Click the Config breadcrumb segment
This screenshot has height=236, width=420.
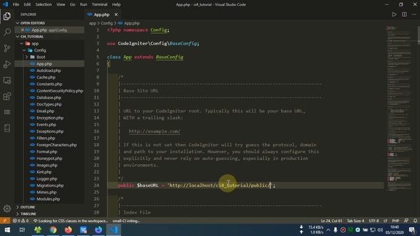(106, 24)
